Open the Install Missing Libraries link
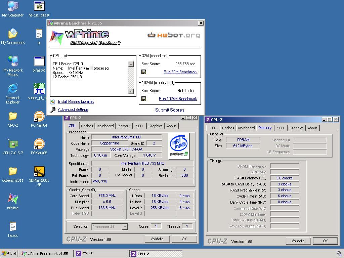The width and height of the screenshot is (344, 258). (x=76, y=101)
